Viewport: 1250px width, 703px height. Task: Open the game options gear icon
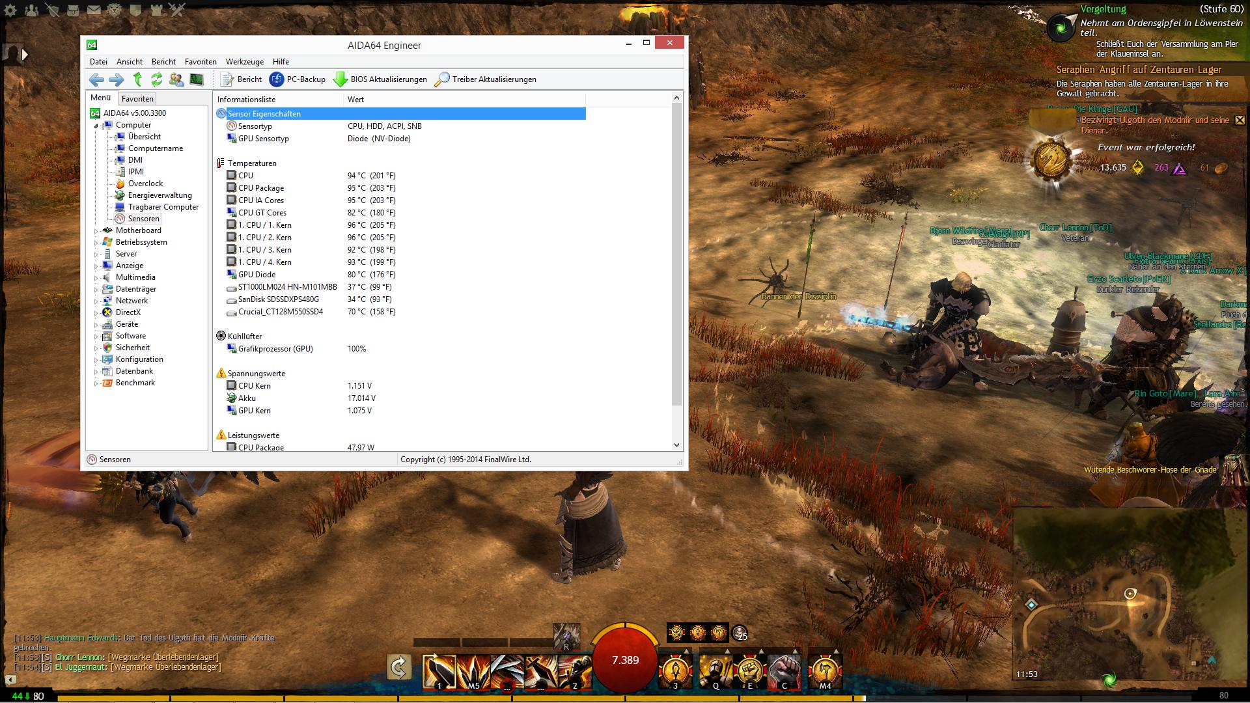(10, 10)
